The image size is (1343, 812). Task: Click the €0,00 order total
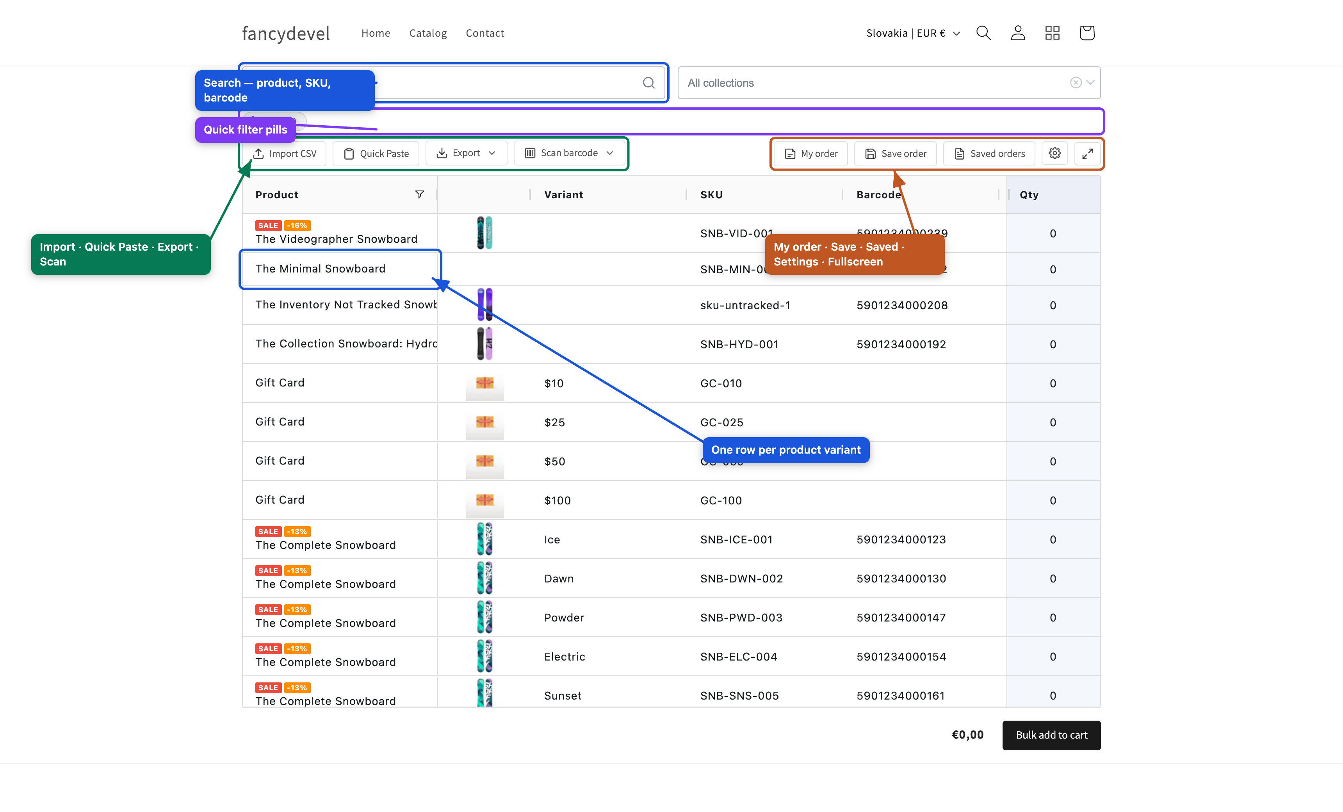tap(967, 735)
